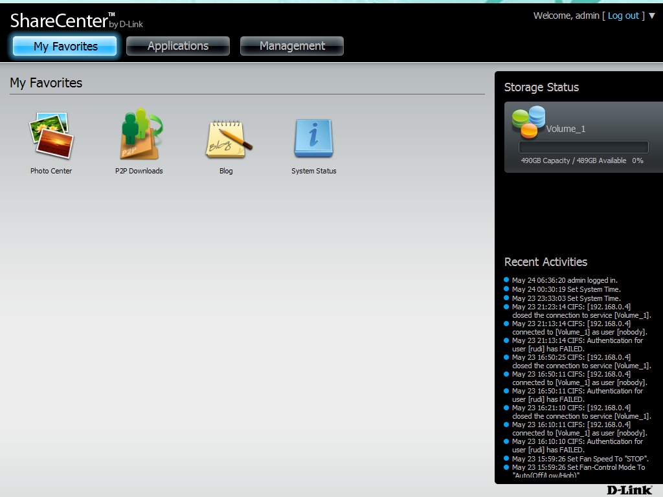The image size is (663, 497).
Task: Click the Recent Activities heading
Action: (545, 262)
